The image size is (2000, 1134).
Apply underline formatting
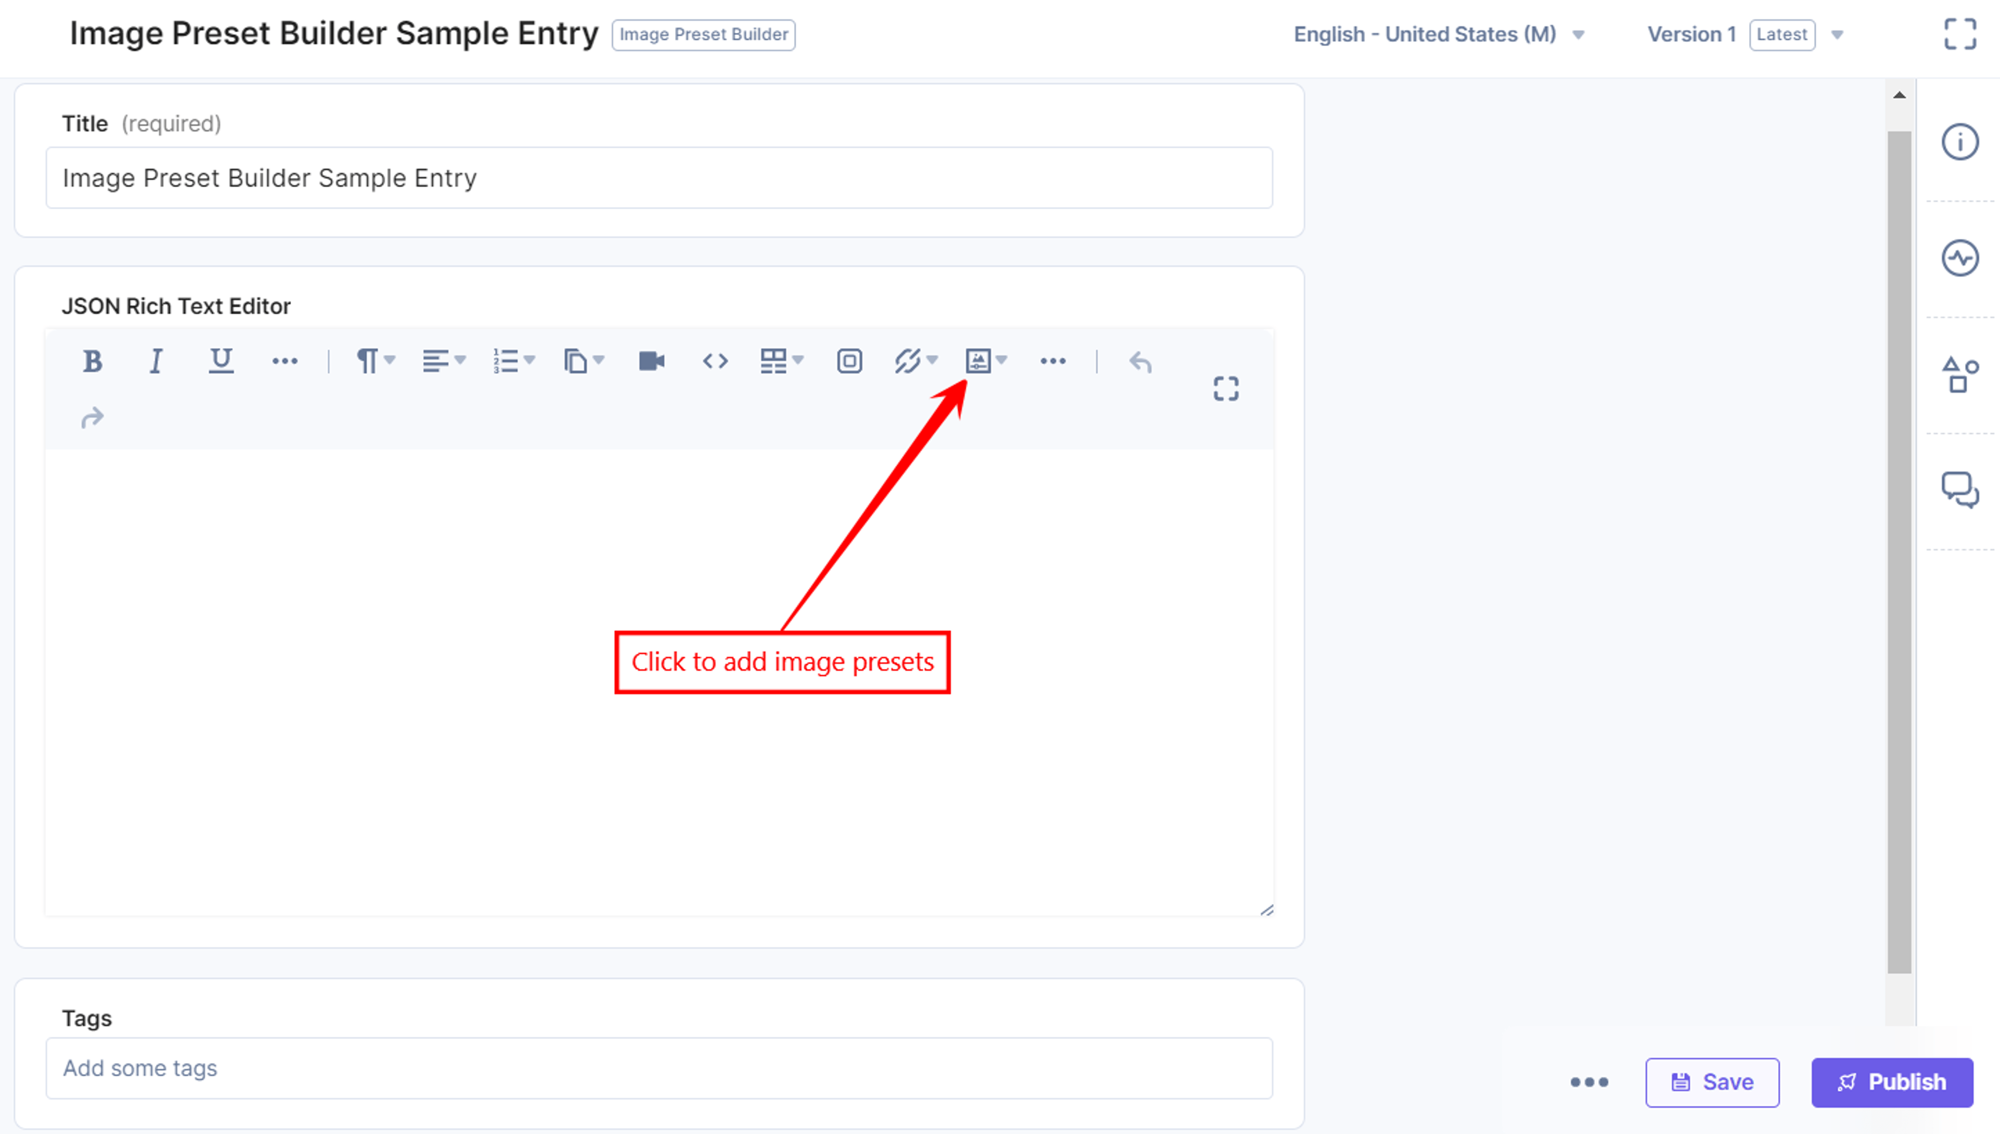point(221,361)
